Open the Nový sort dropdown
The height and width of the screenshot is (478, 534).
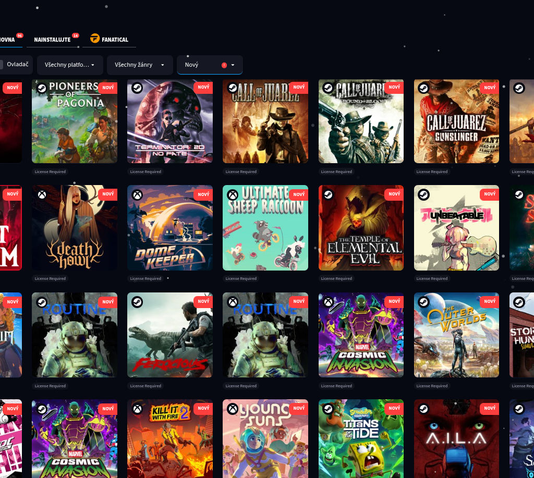[210, 65]
